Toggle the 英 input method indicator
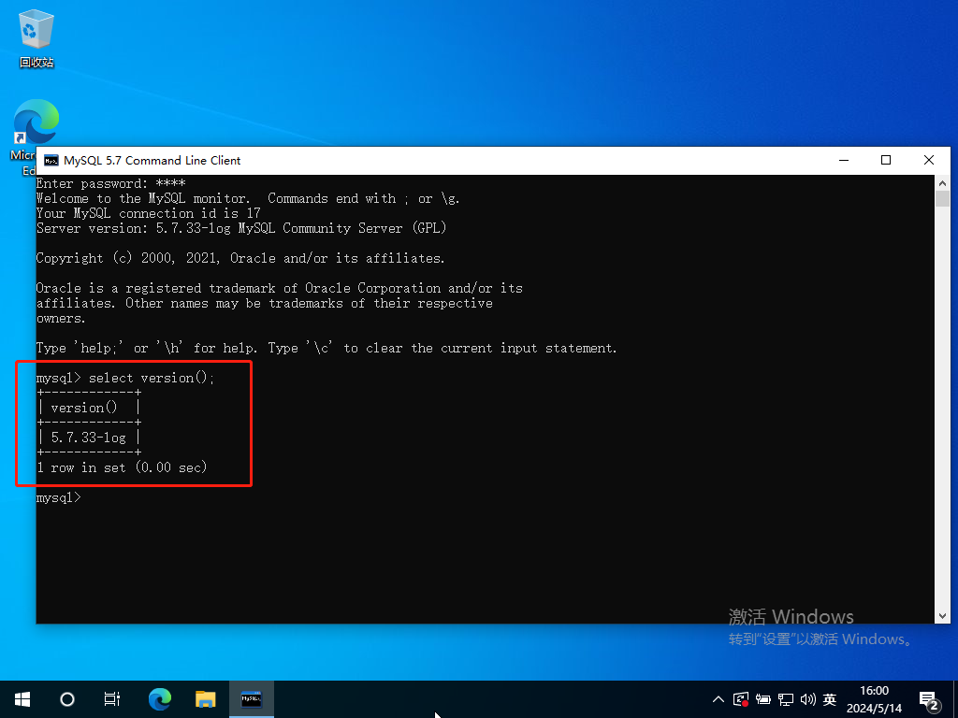 [830, 699]
